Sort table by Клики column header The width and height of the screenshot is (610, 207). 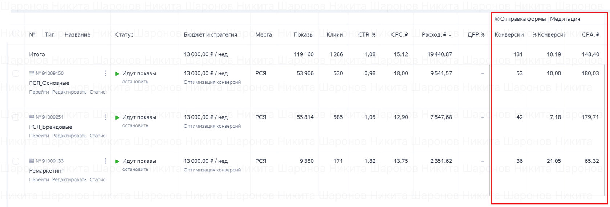[x=334, y=35]
